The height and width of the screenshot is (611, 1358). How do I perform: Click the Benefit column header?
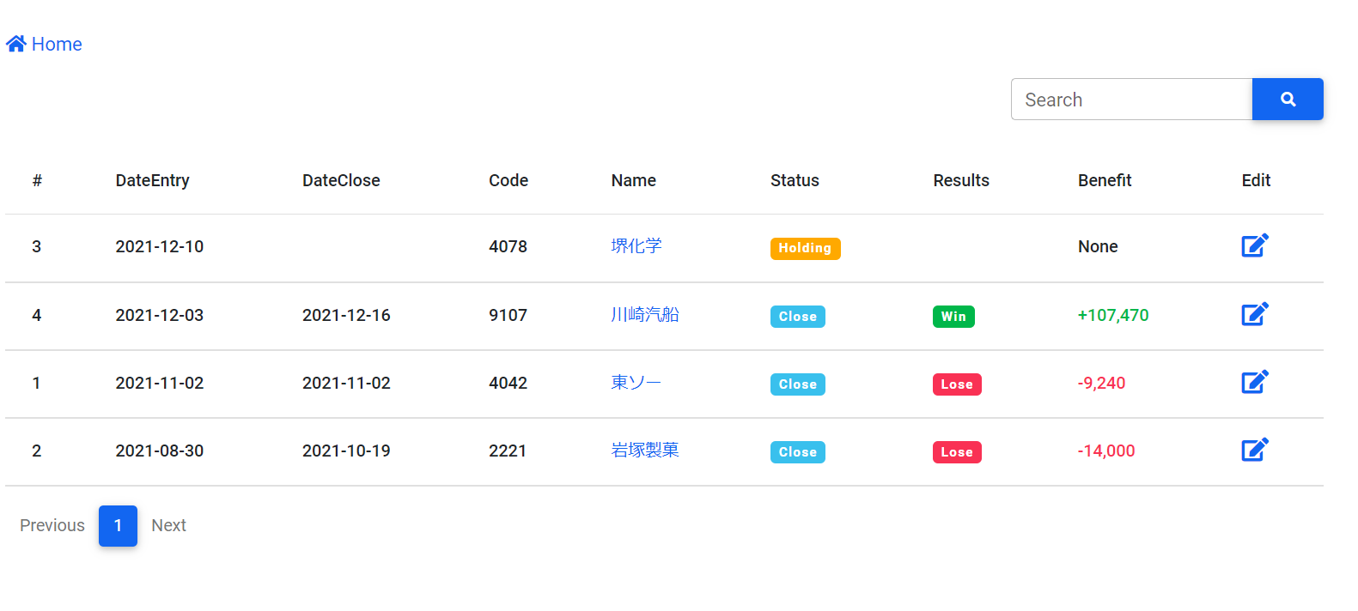click(1105, 180)
